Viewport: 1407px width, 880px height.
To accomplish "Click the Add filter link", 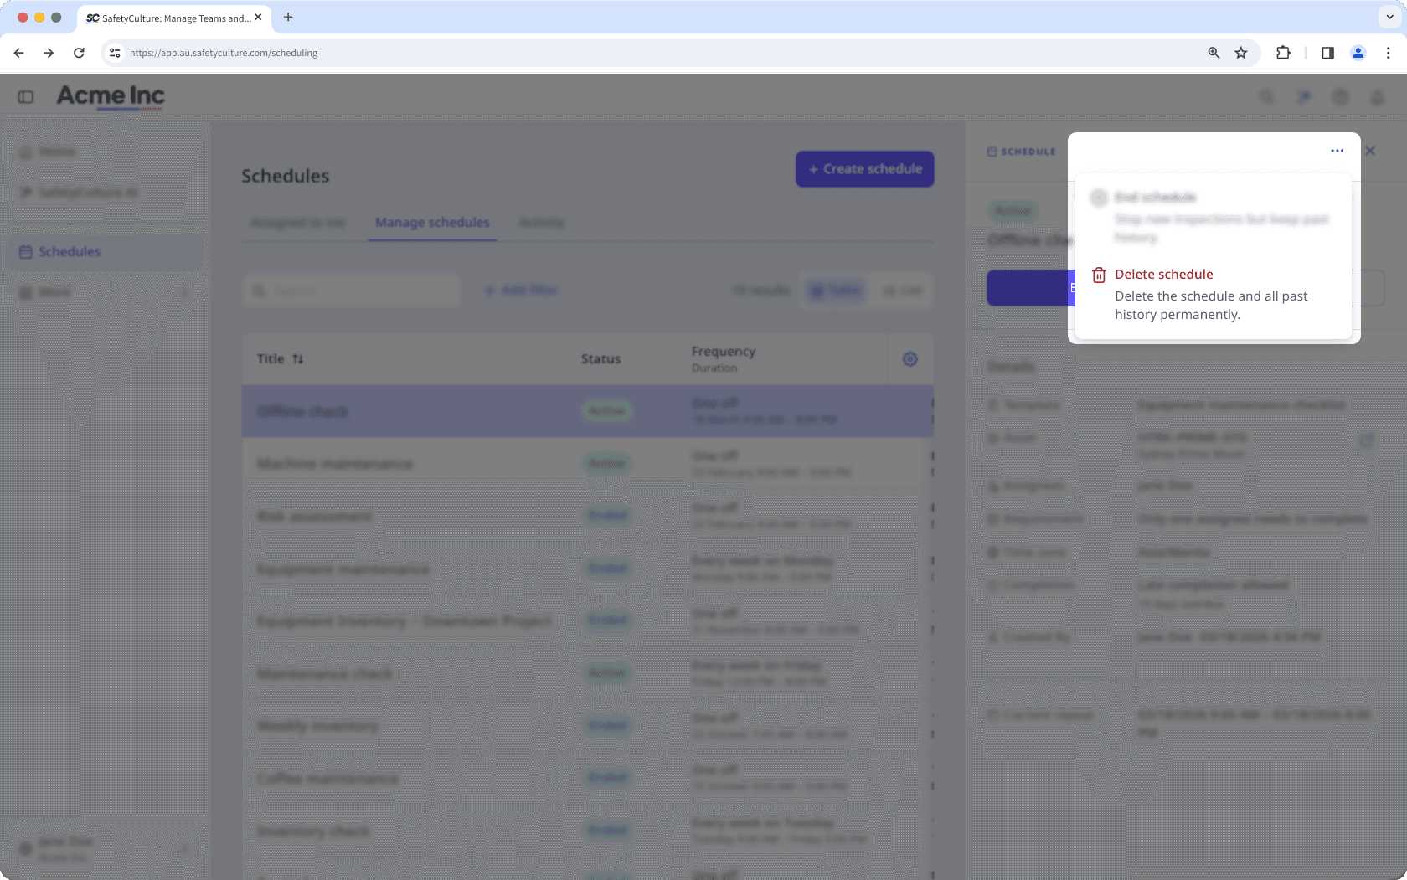I will click(x=521, y=290).
